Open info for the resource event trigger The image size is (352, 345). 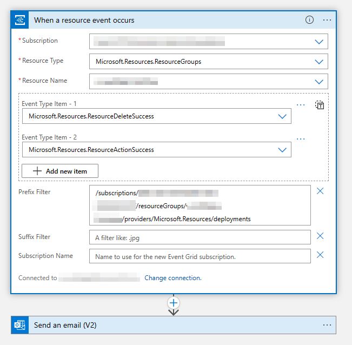click(309, 20)
